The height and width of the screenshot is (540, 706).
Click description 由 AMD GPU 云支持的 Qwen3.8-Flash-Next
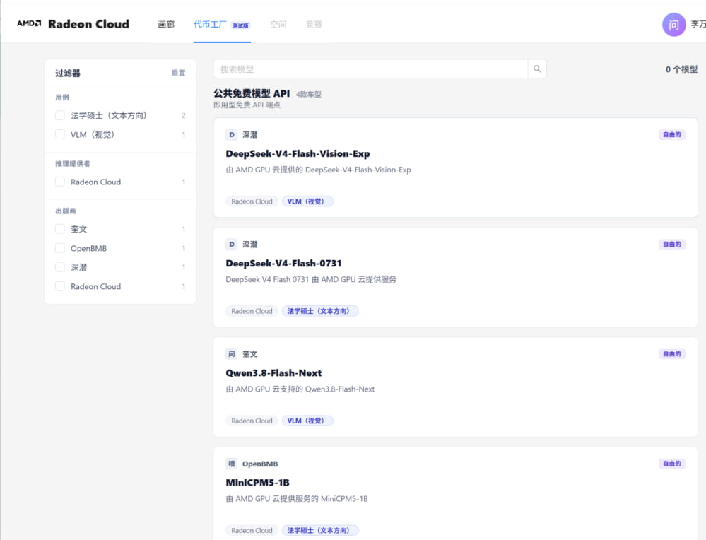click(x=300, y=389)
